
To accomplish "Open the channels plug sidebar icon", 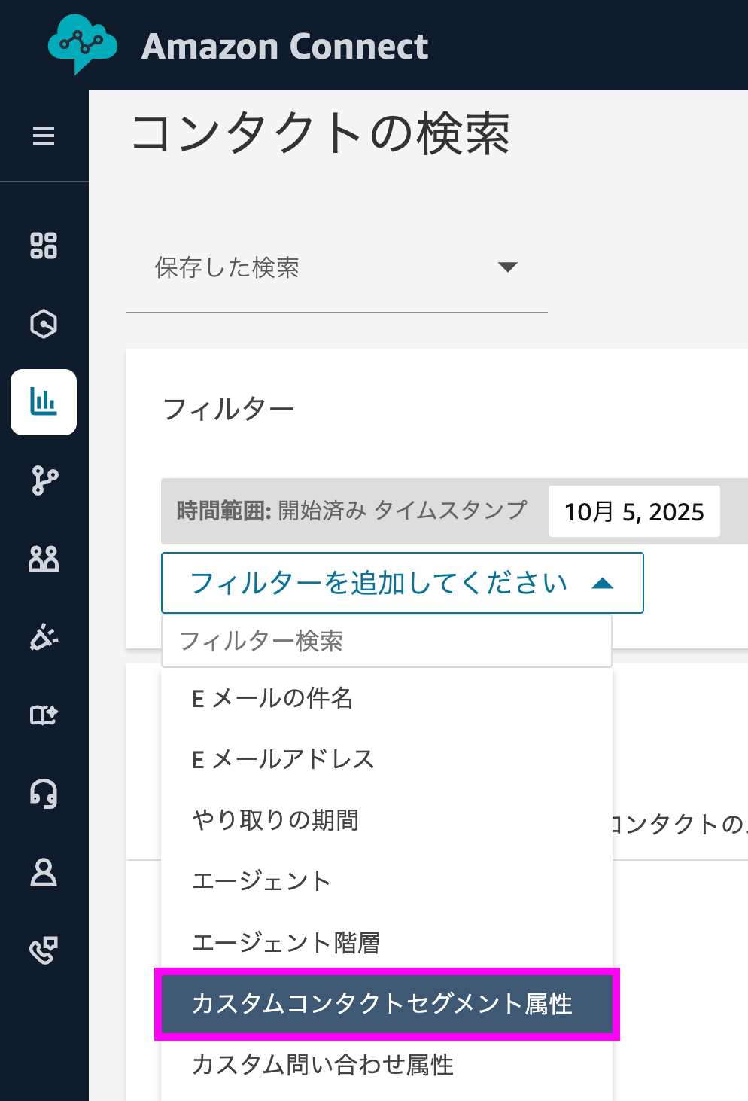I will (x=44, y=637).
